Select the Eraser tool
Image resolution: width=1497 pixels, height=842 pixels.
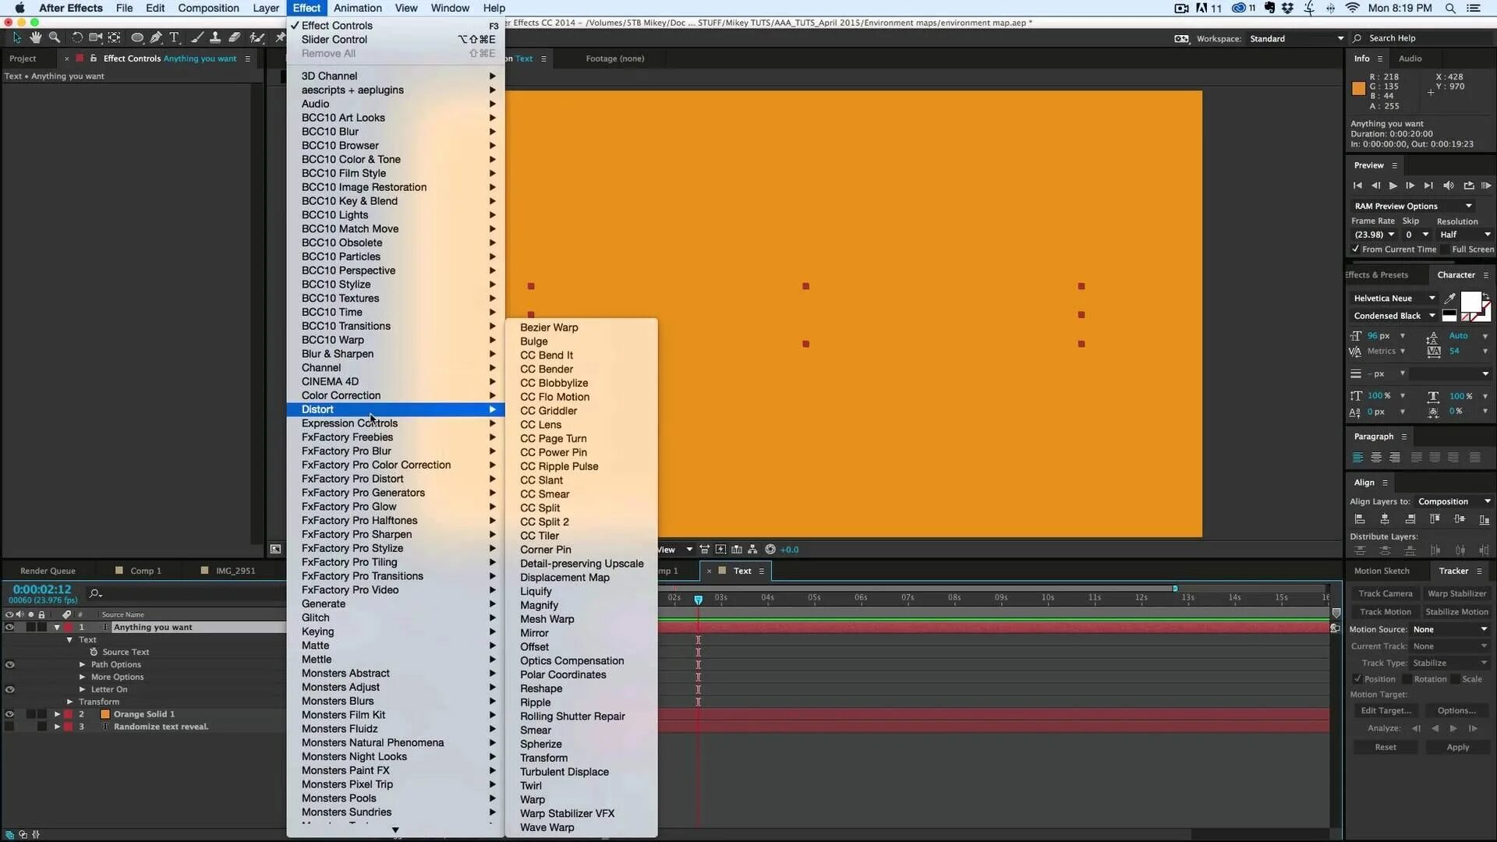pyautogui.click(x=235, y=37)
